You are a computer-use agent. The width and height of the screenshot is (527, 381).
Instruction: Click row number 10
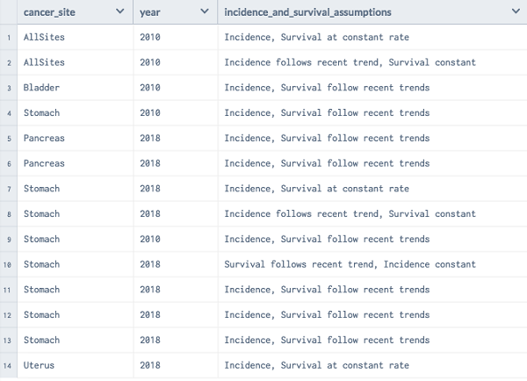point(8,264)
